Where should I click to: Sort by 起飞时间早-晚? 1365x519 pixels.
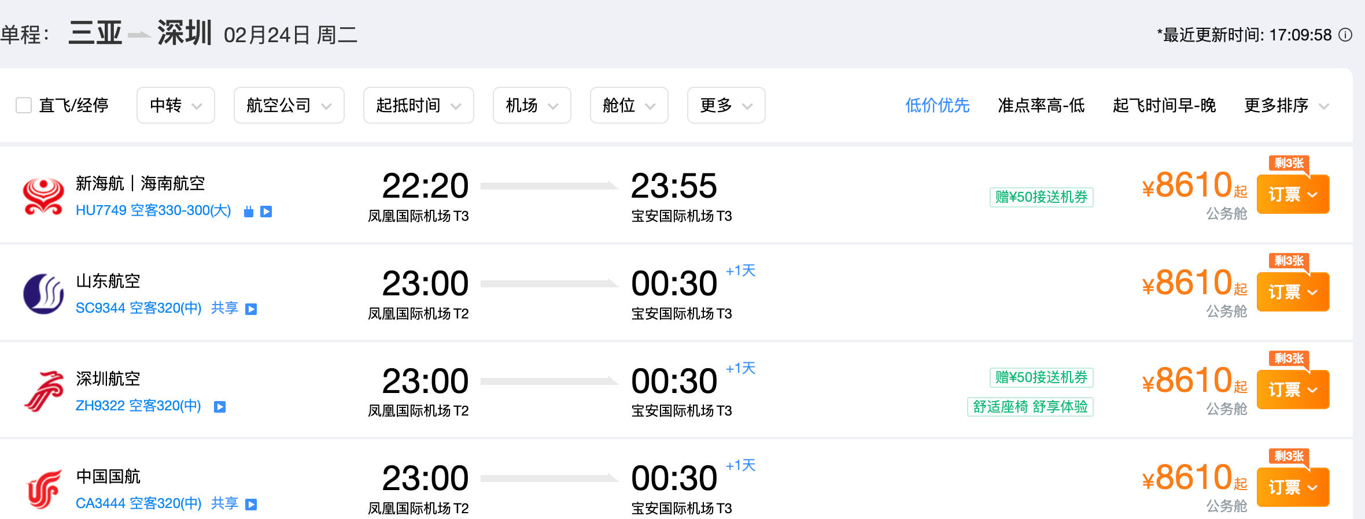click(x=1164, y=105)
